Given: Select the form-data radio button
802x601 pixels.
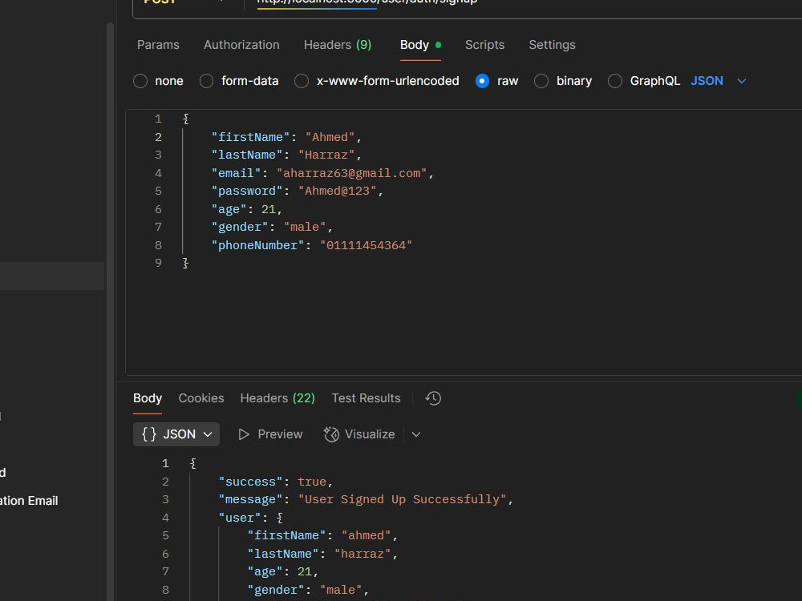Looking at the screenshot, I should coord(206,81).
